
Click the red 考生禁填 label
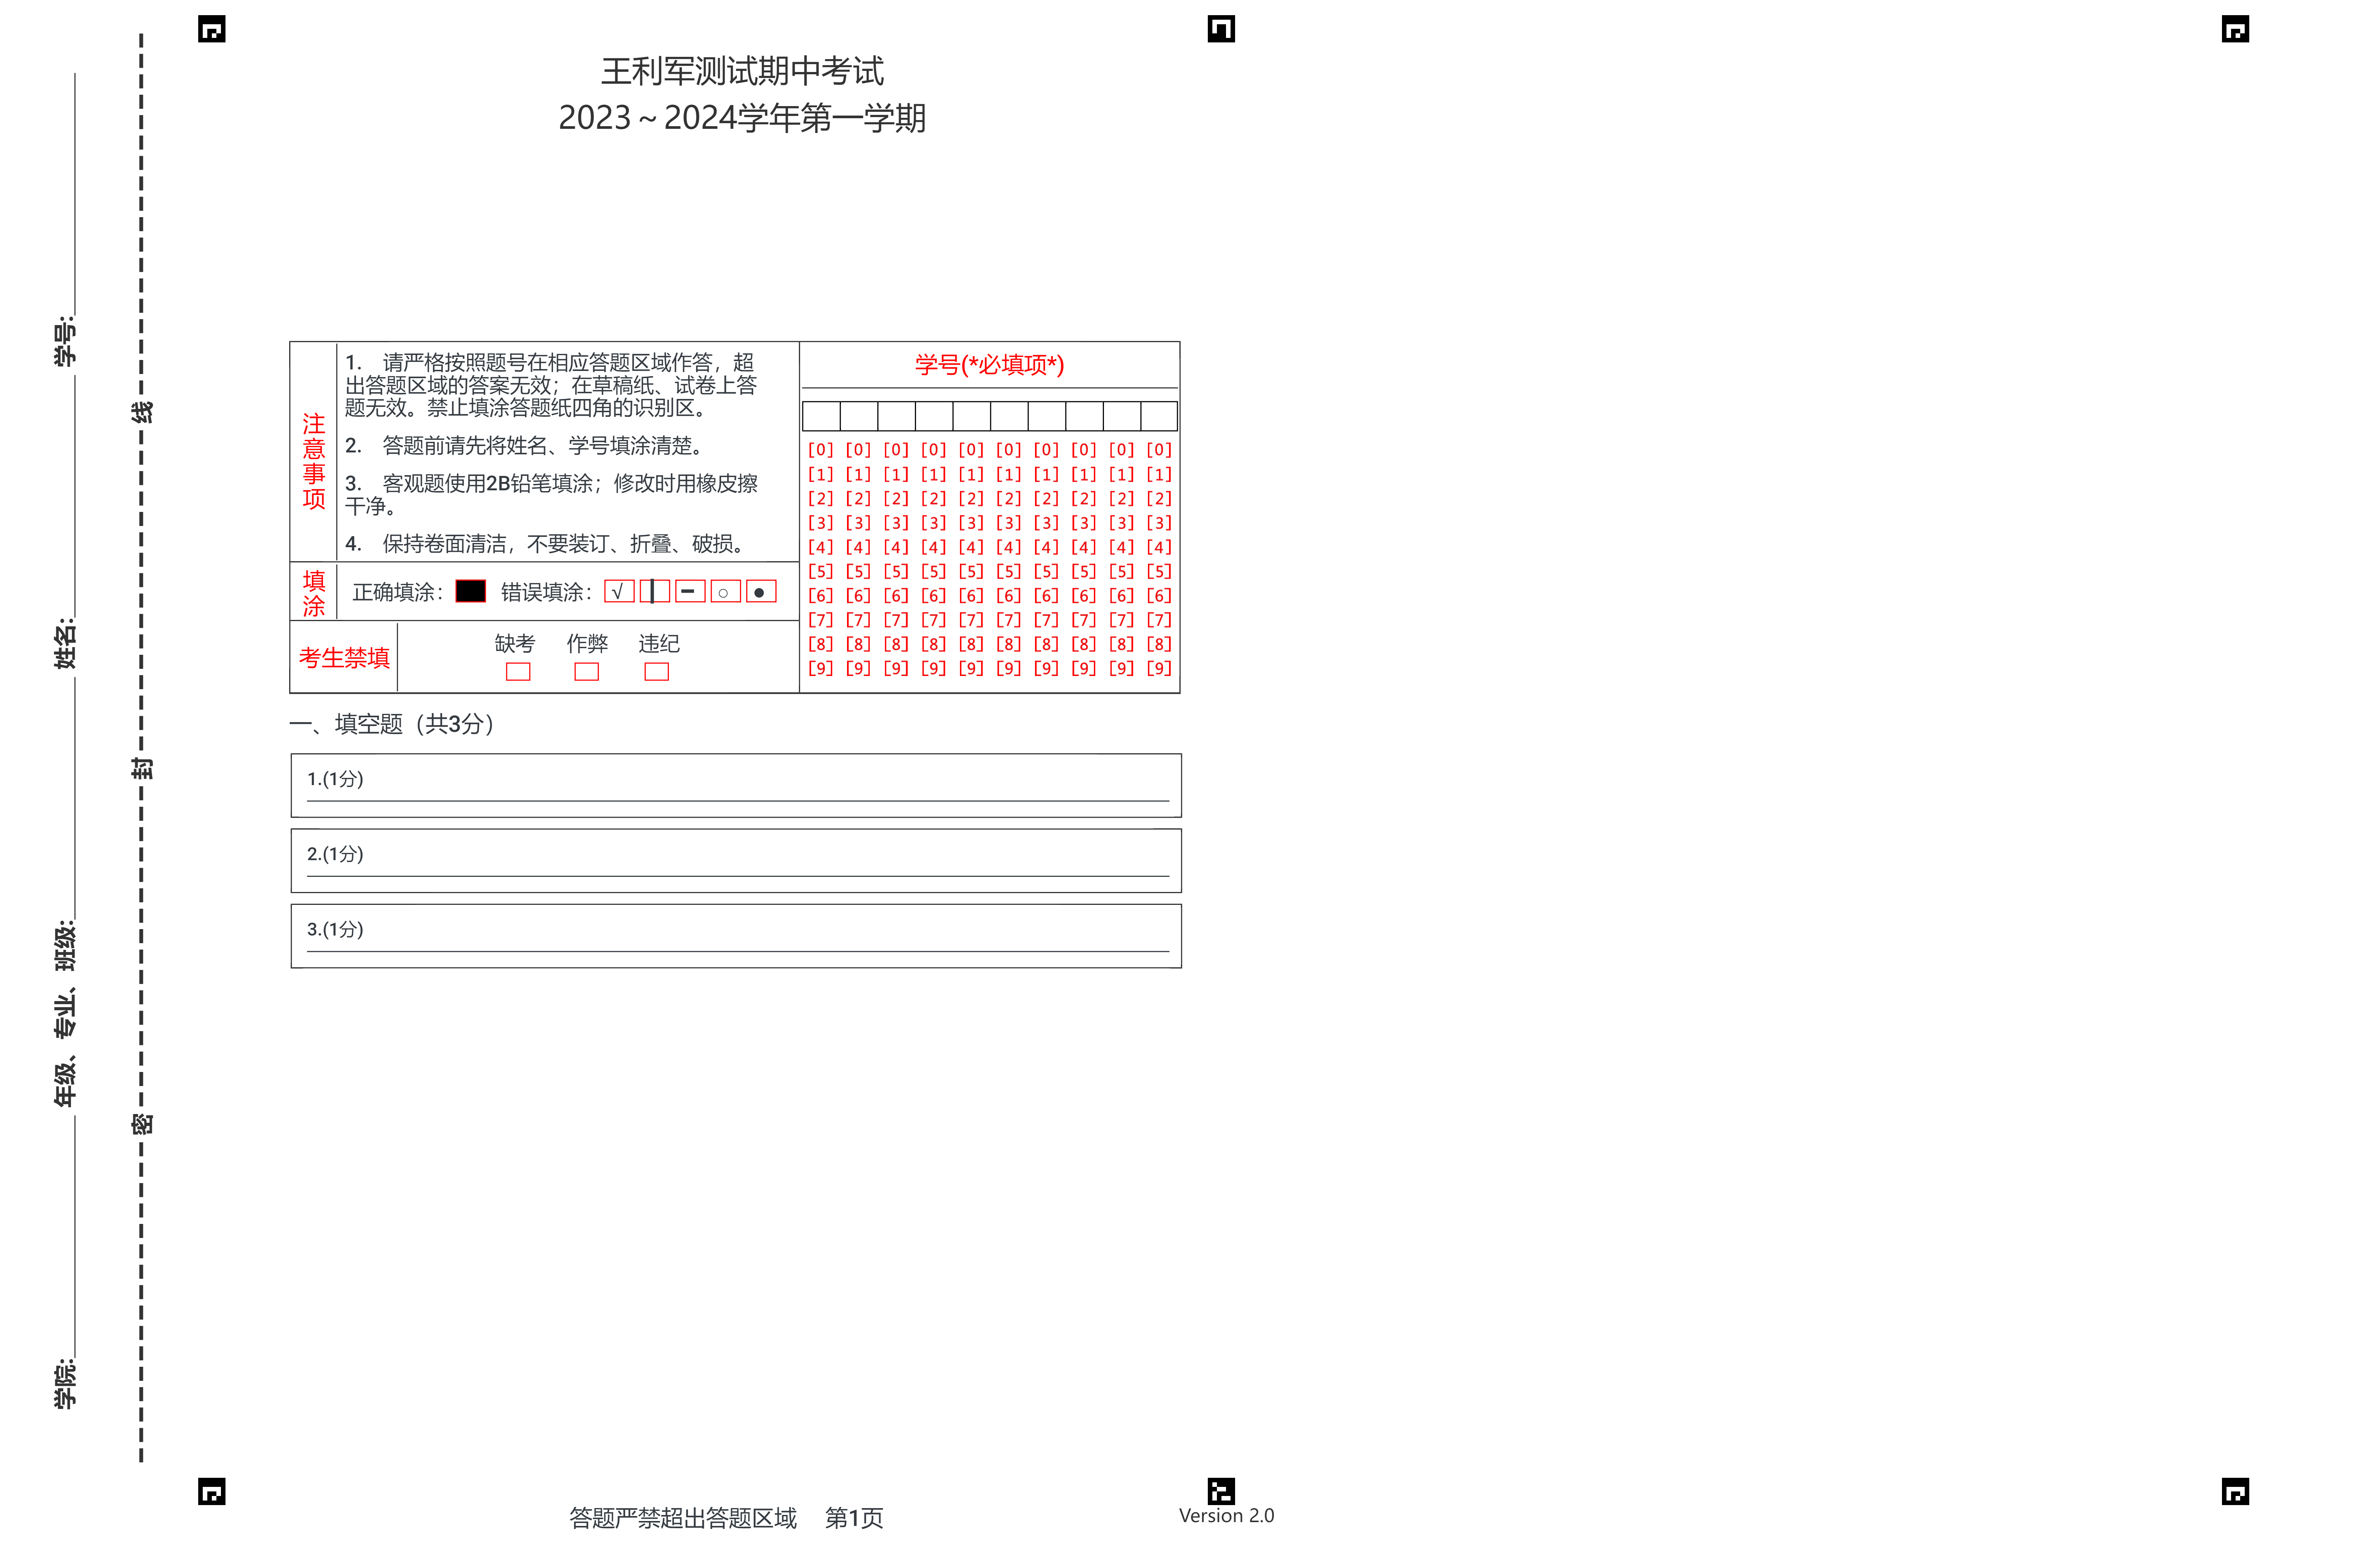click(x=344, y=658)
